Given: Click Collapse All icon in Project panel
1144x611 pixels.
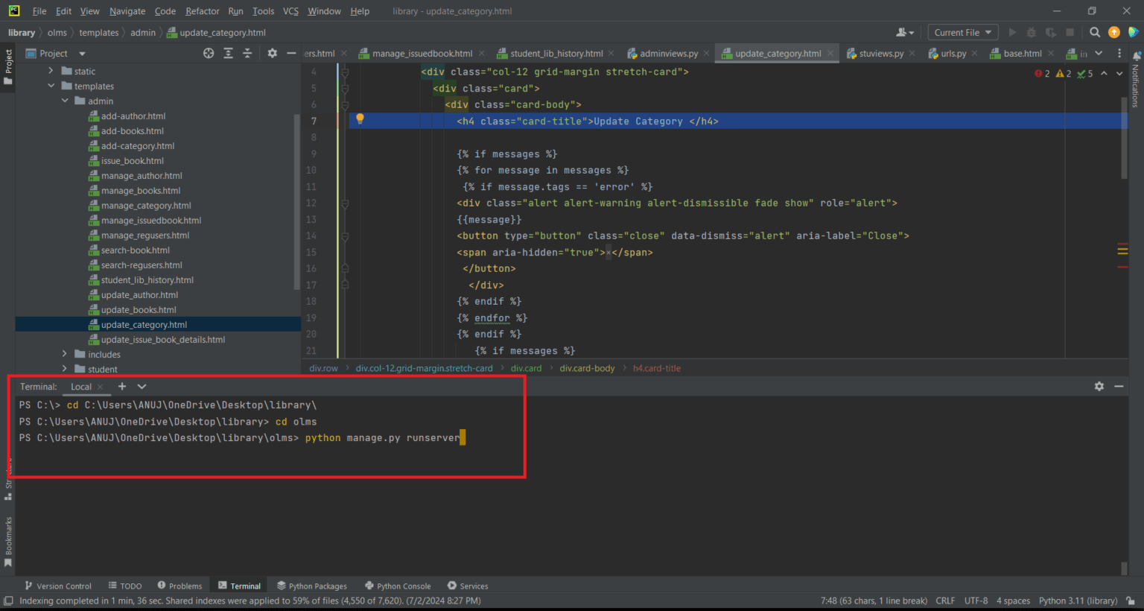Looking at the screenshot, I should coord(247,53).
